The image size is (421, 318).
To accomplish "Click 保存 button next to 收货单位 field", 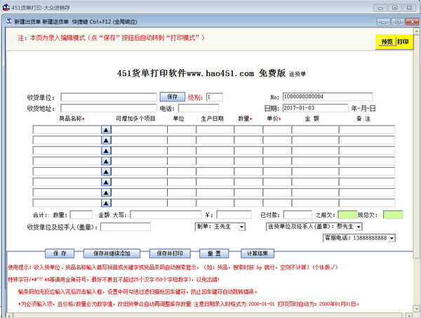I will point(173,97).
